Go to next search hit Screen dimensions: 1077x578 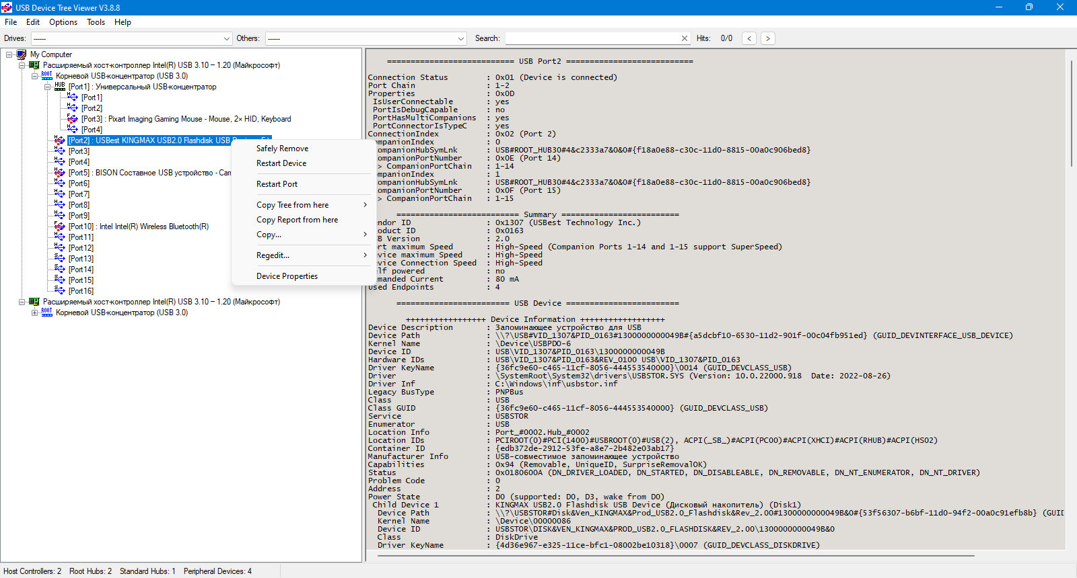coord(768,38)
